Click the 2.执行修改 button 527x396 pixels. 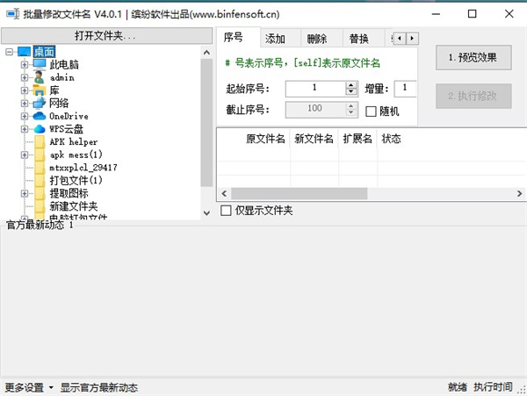(x=473, y=96)
